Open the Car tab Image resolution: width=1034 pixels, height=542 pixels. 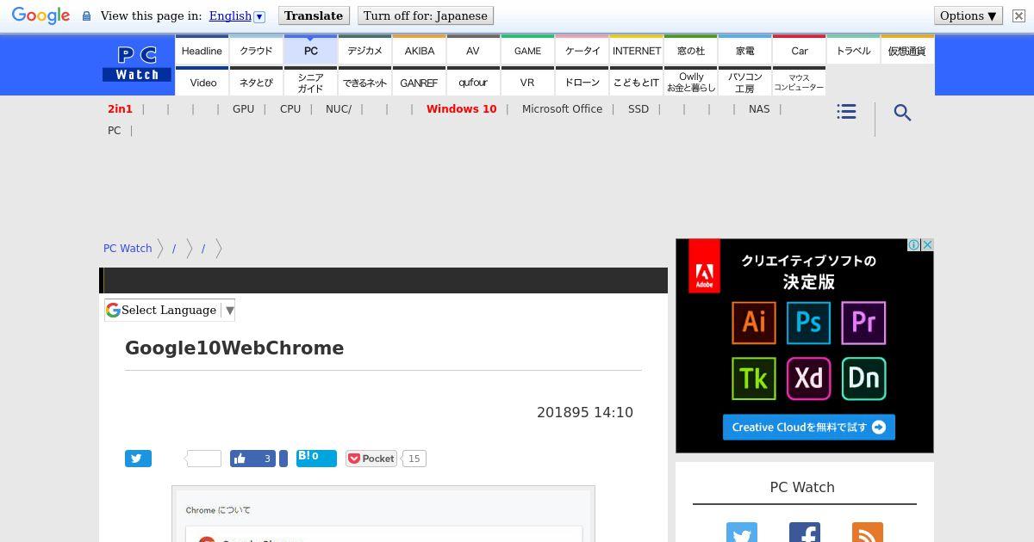799,50
